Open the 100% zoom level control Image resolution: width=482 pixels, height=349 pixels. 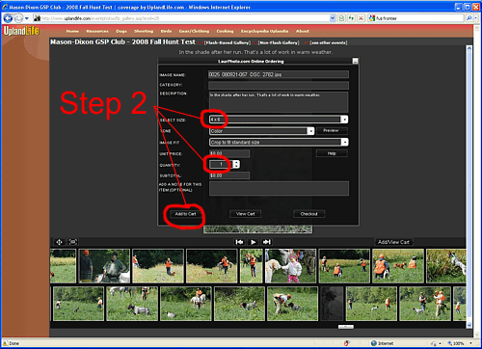point(460,343)
